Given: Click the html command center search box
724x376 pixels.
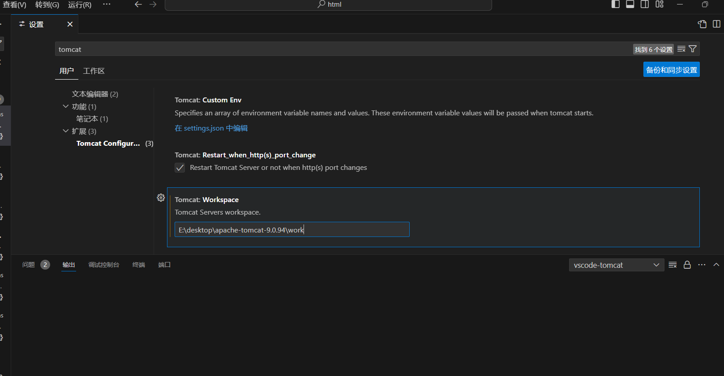Looking at the screenshot, I should click(328, 4).
